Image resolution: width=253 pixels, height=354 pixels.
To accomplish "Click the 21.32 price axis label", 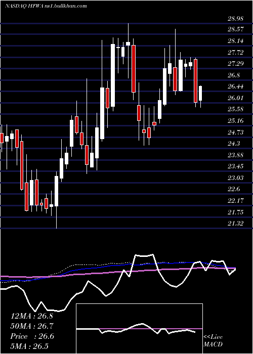I will (235, 224).
